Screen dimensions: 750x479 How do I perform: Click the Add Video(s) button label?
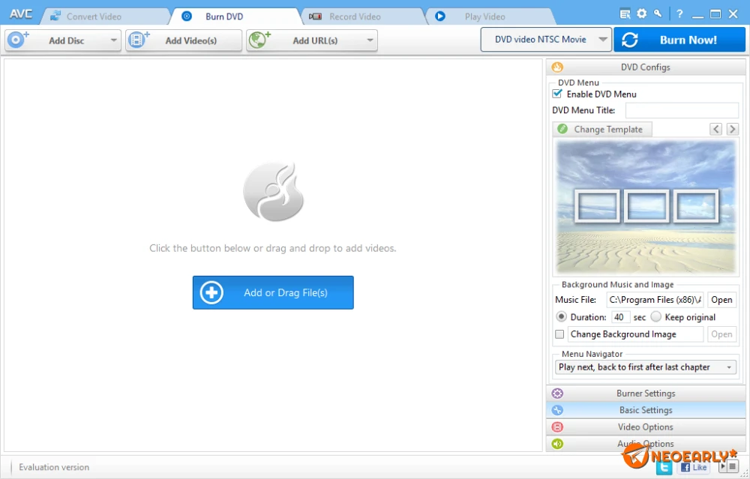190,40
